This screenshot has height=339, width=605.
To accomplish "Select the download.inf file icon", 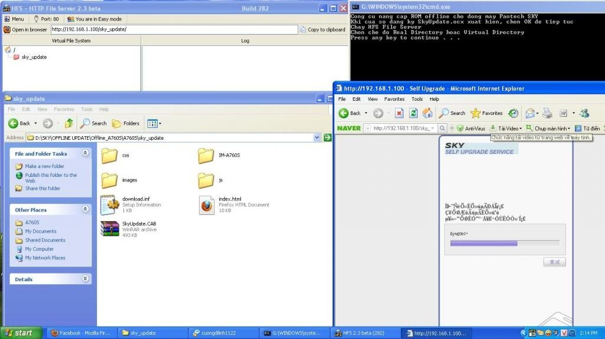I will tap(110, 205).
